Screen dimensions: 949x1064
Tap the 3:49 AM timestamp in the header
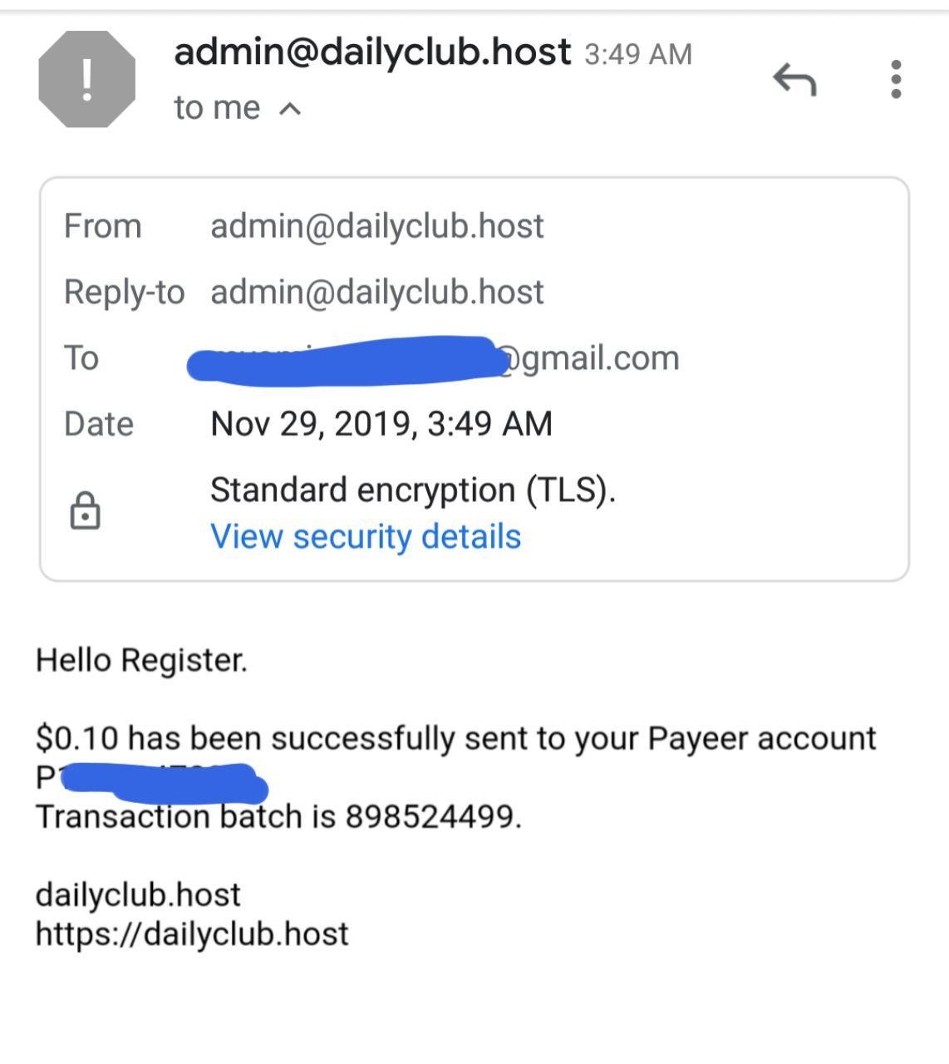click(x=638, y=55)
